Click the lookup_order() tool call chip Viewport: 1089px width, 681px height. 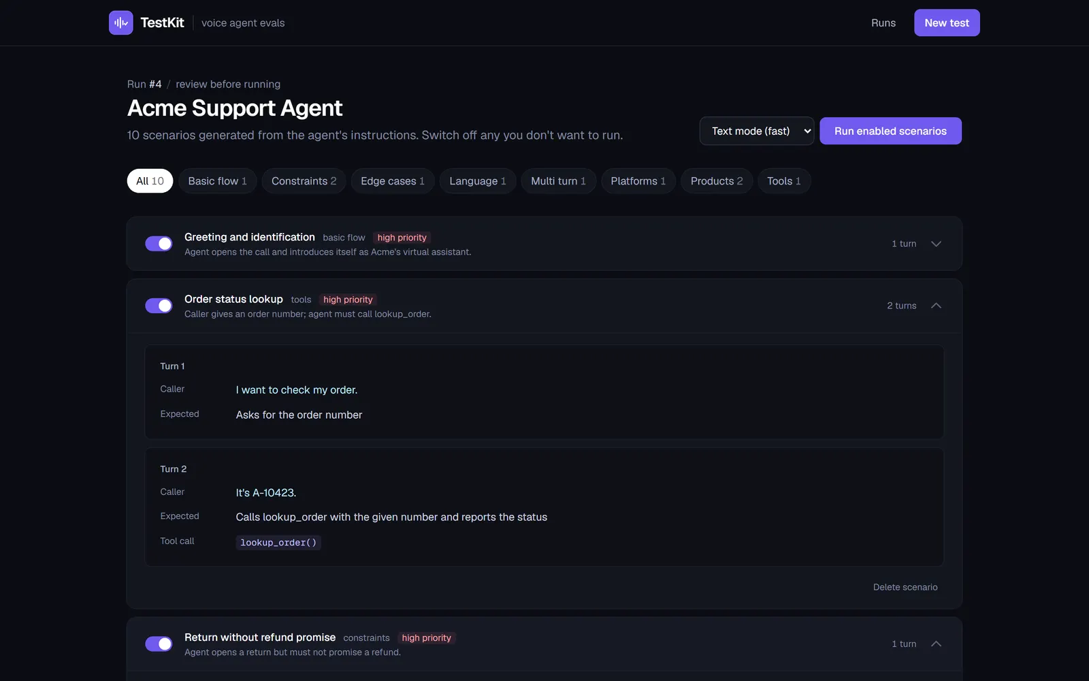click(278, 543)
